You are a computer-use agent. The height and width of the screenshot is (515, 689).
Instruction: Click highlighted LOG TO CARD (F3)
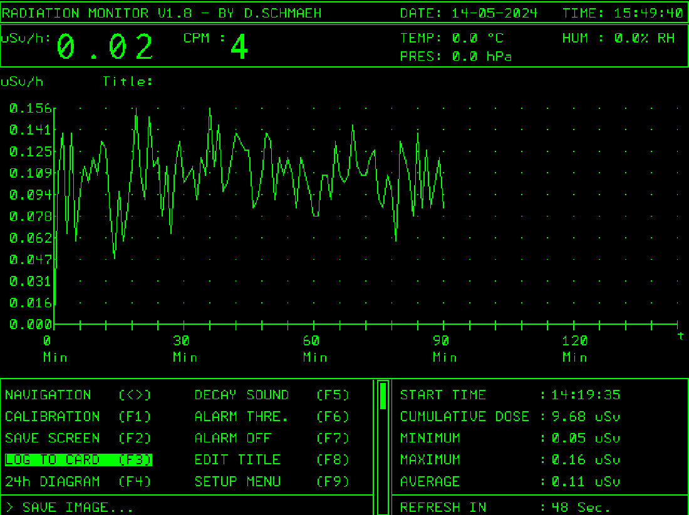(x=78, y=460)
